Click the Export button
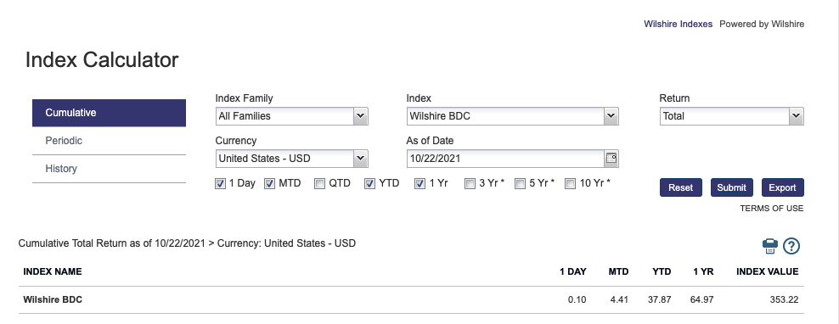The height and width of the screenshot is (324, 839). pos(782,187)
